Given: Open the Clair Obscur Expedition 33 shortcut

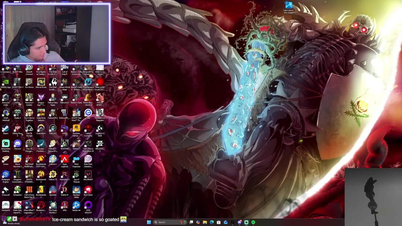Looking at the screenshot, I should pos(88,146).
